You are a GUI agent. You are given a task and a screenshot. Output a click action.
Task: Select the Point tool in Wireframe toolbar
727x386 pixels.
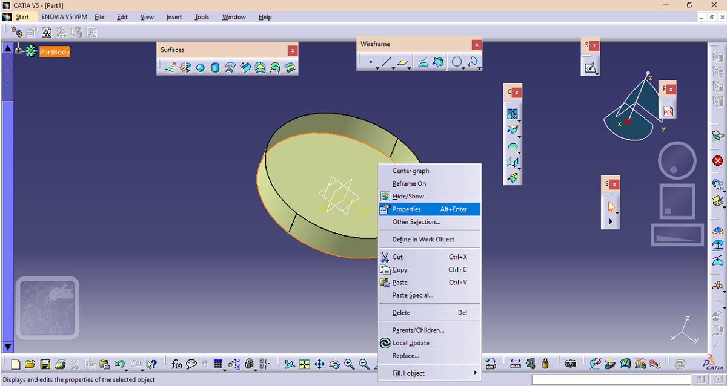tap(371, 62)
